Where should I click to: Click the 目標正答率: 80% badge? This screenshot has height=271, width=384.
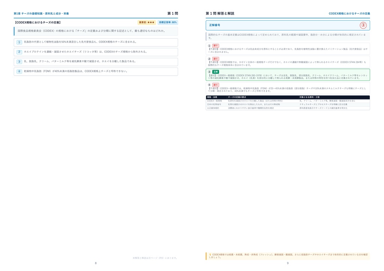(168, 22)
